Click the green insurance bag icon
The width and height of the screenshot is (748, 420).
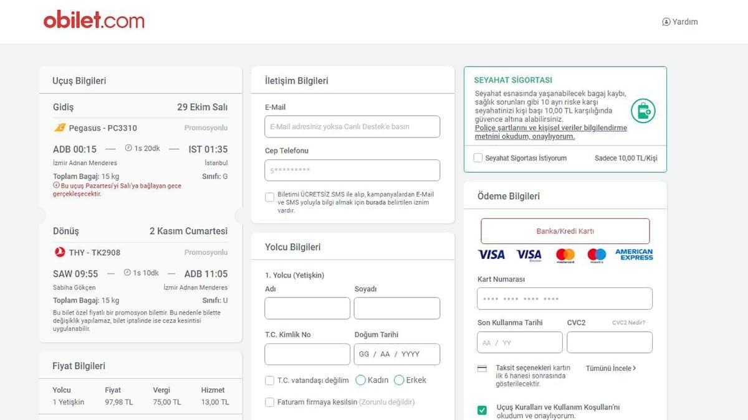(x=642, y=112)
